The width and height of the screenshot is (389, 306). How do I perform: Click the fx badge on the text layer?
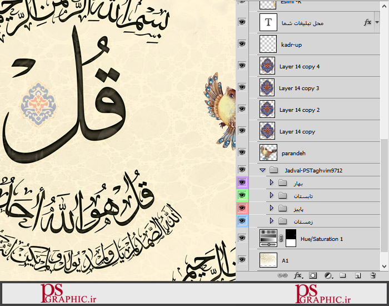click(x=367, y=22)
